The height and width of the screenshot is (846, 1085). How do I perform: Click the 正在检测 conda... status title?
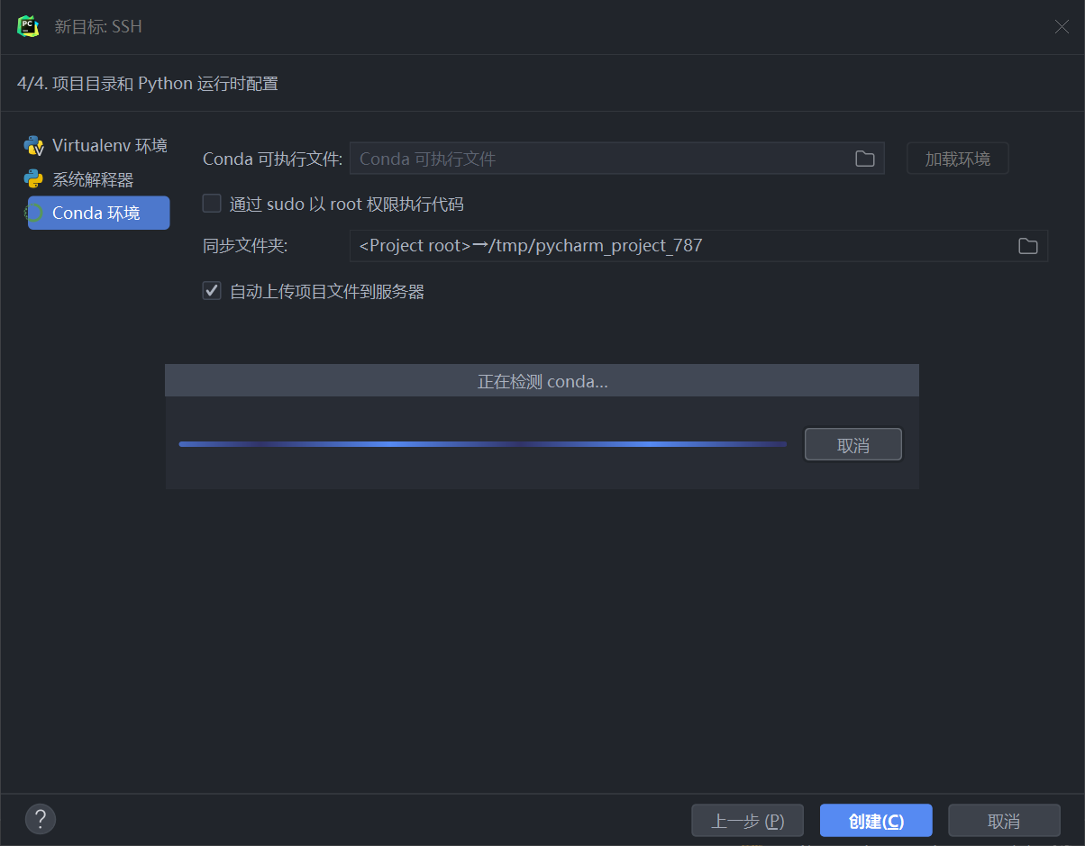click(542, 381)
